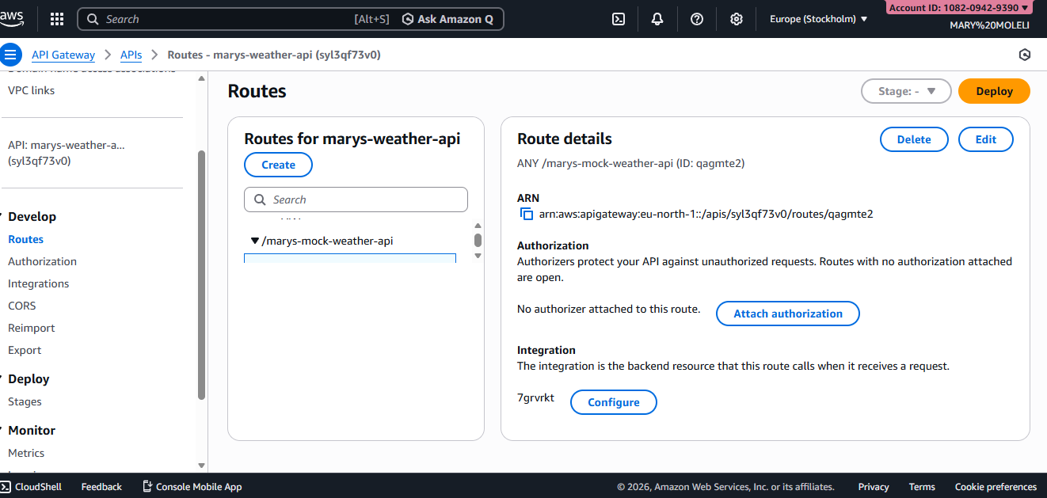
Task: Click the routes Search input field
Action: tap(356, 200)
